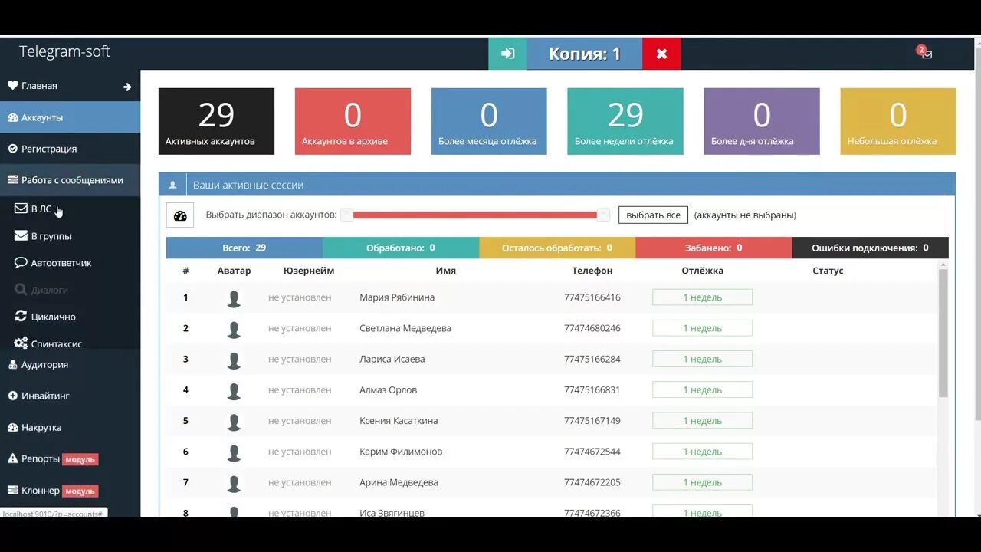Click the warning triangle Репорты icon

(12, 459)
